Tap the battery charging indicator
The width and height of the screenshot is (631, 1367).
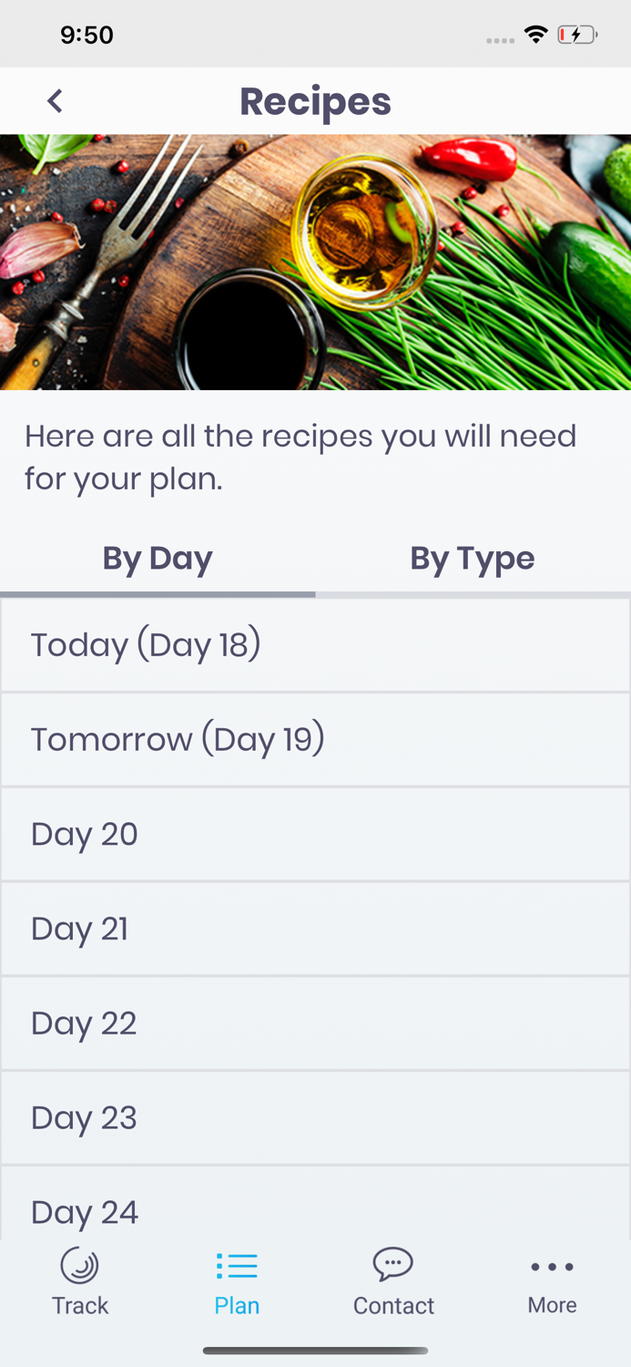576,33
